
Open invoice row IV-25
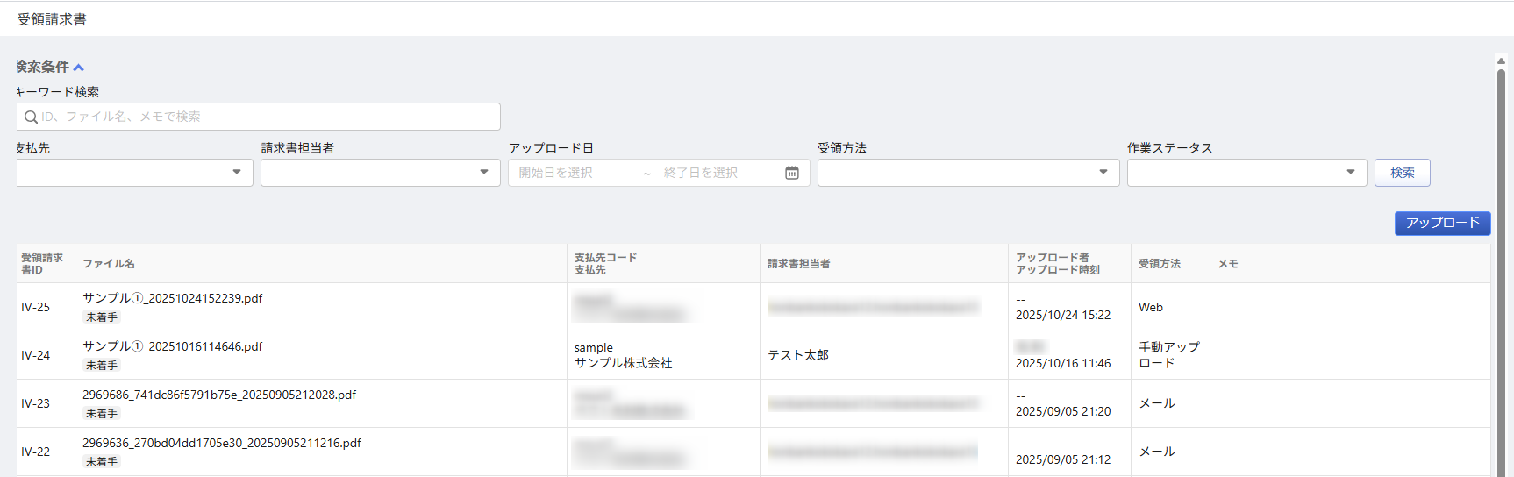(36, 307)
